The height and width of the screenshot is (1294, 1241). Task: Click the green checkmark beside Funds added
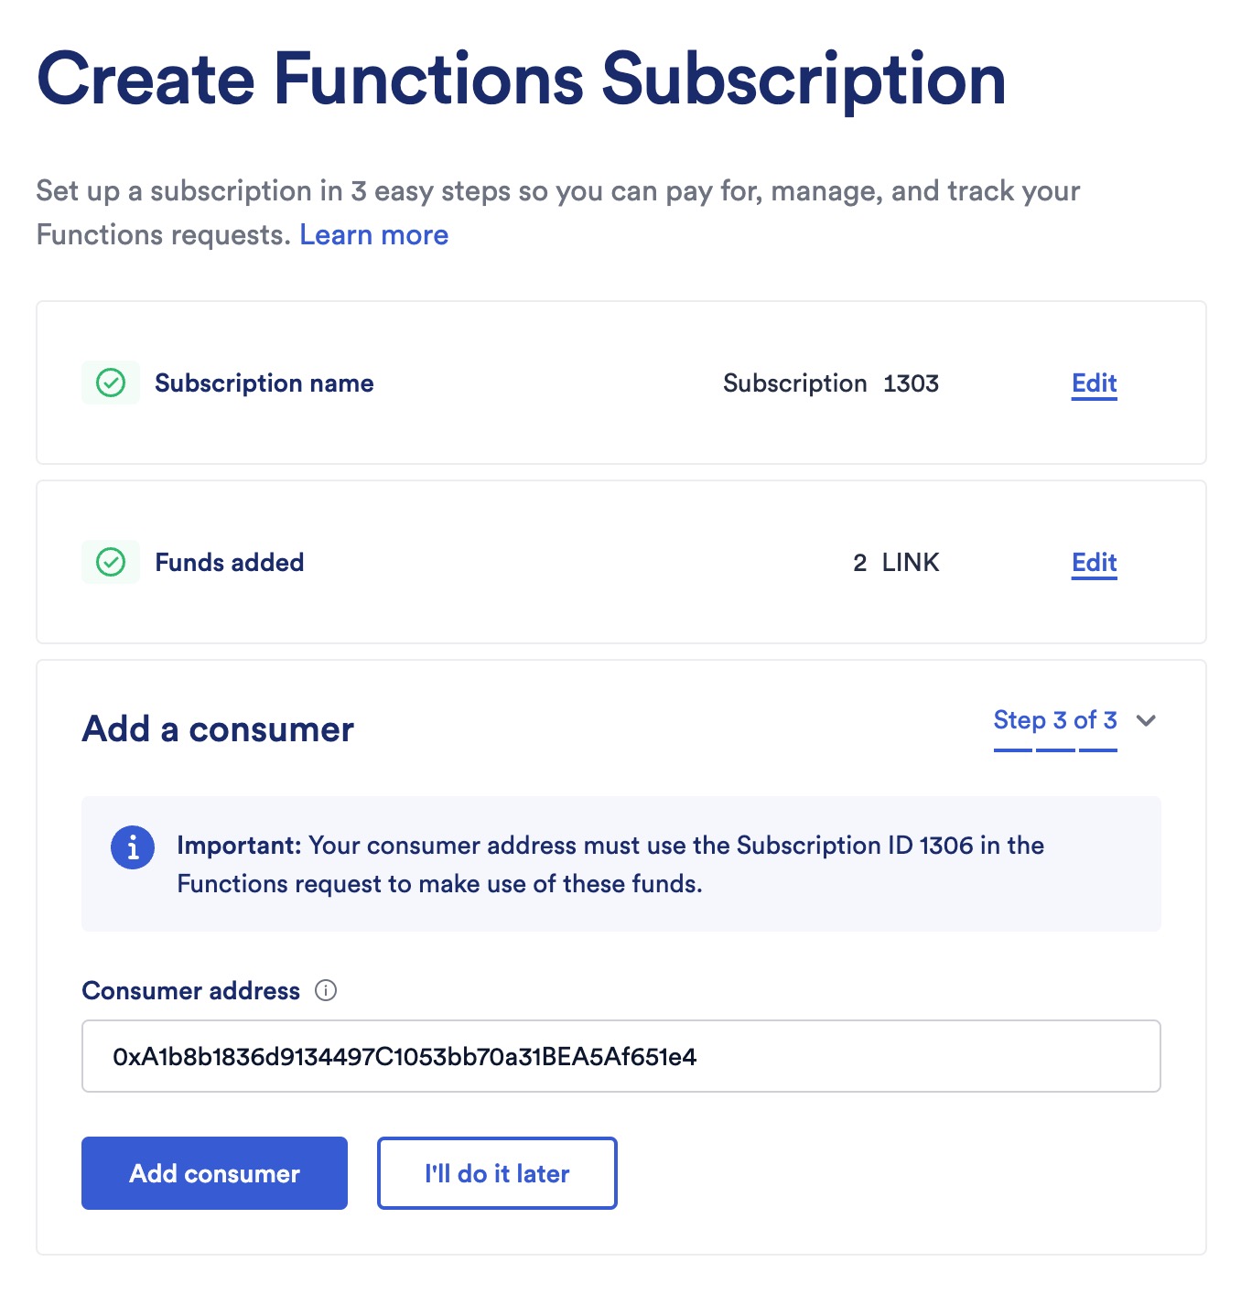click(x=110, y=562)
